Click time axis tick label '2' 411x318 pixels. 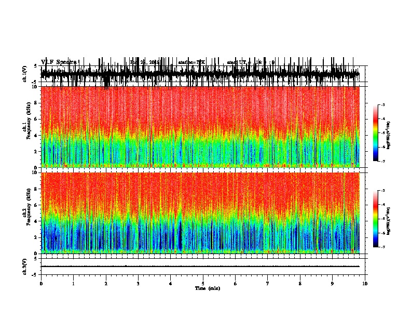106,283
